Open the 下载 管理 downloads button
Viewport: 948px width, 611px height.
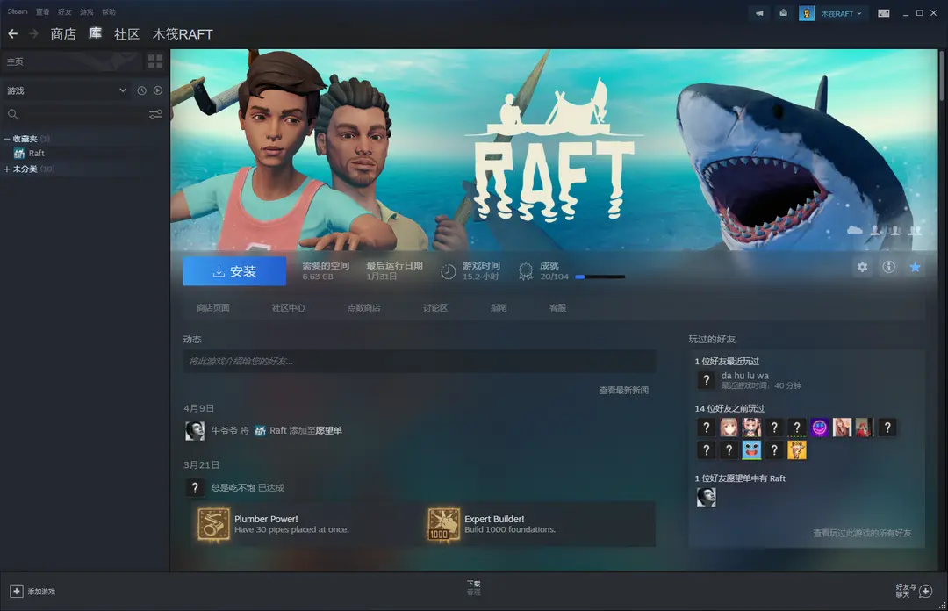(473, 588)
